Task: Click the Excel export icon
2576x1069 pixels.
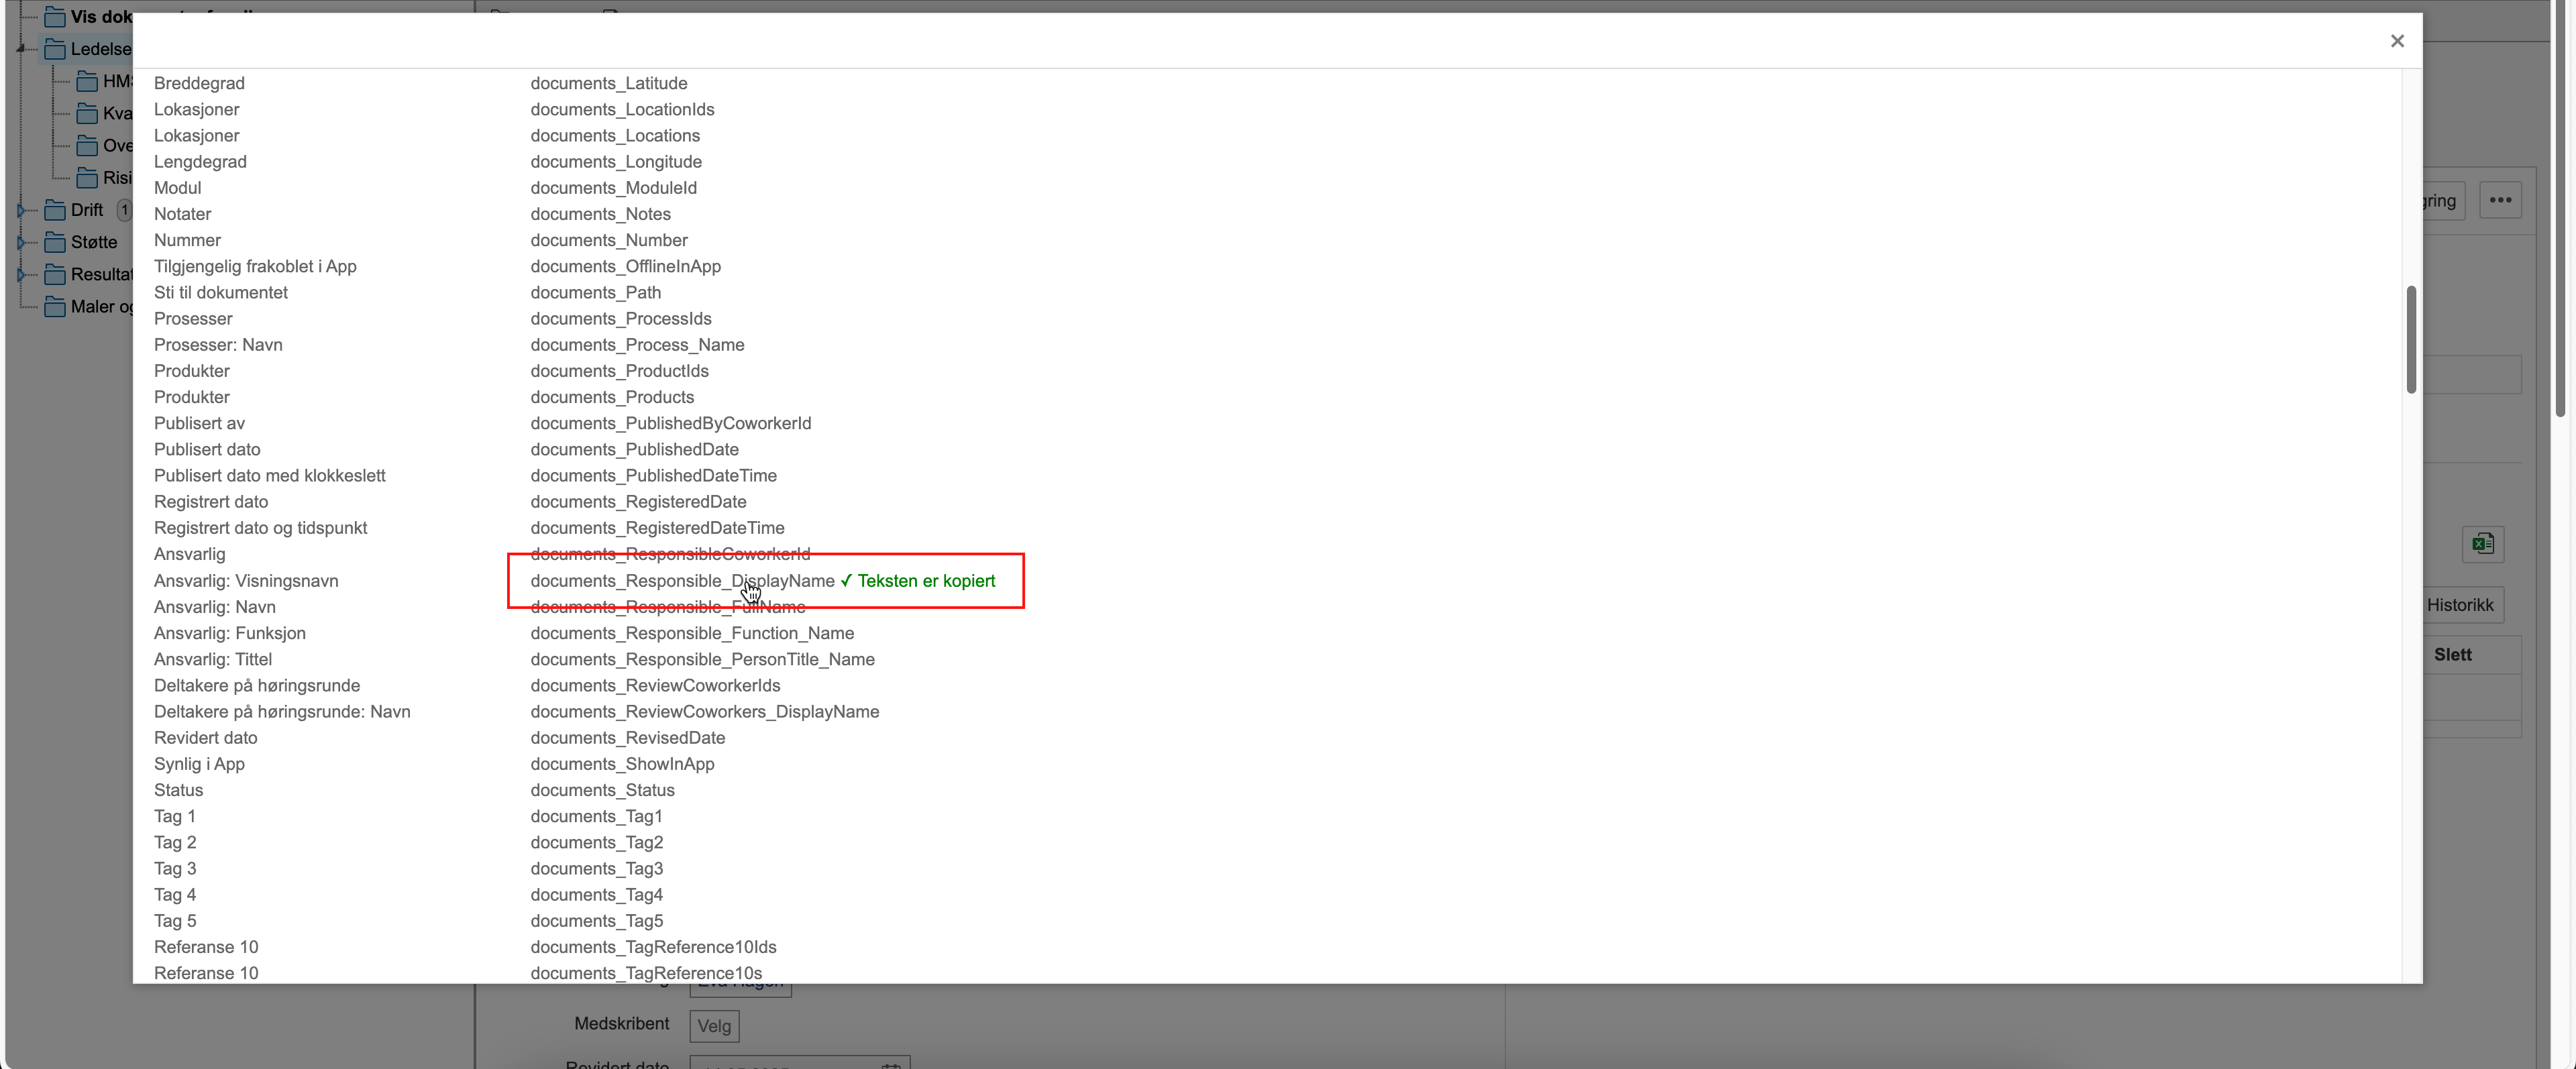Action: (2482, 544)
